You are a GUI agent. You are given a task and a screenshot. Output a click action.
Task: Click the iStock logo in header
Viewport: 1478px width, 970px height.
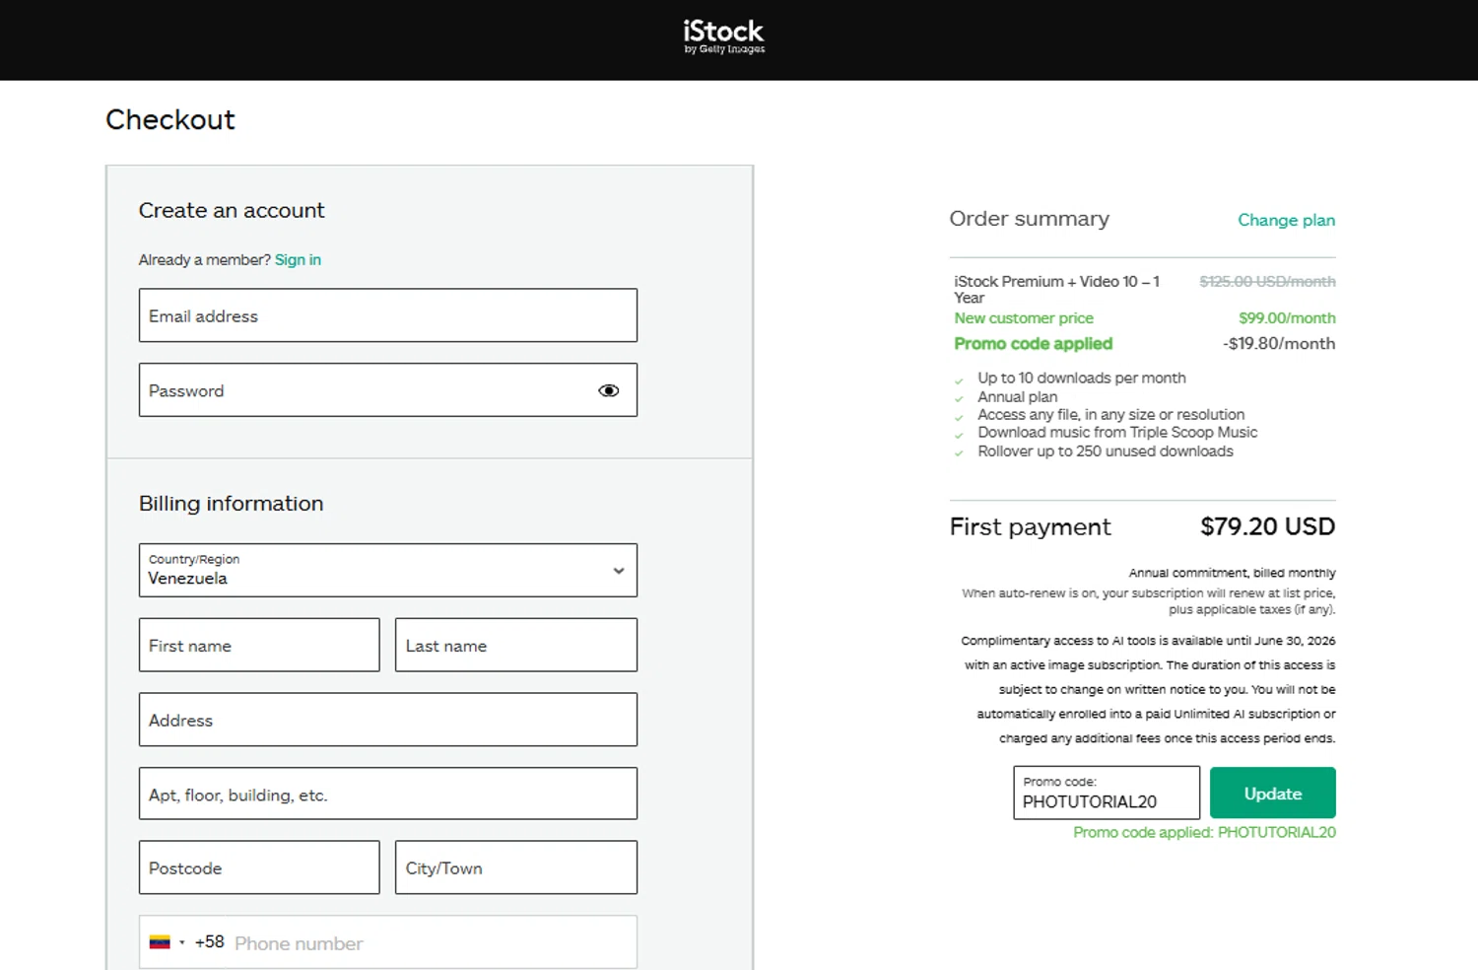724,36
